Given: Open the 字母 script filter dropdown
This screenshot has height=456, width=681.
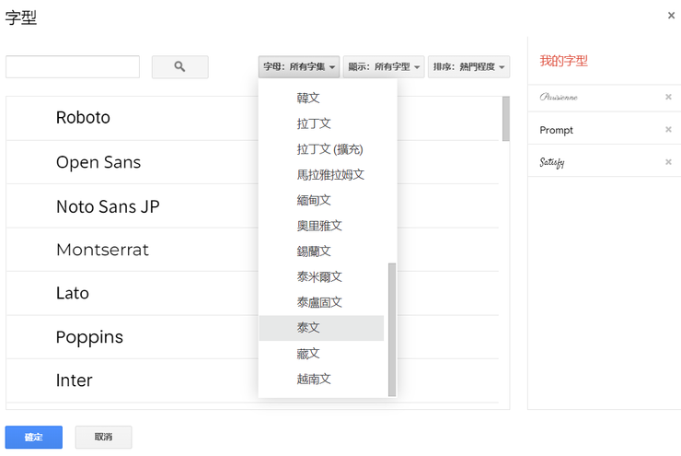Looking at the screenshot, I should click(300, 67).
